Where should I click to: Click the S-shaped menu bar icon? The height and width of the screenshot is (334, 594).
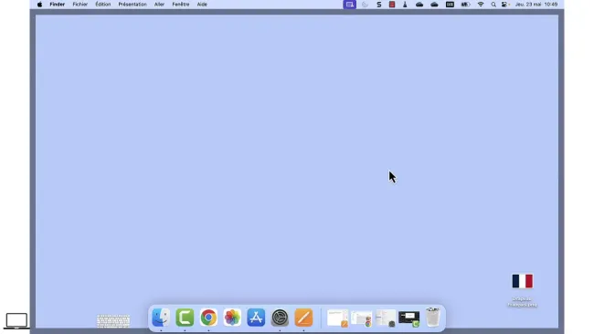coord(379,5)
